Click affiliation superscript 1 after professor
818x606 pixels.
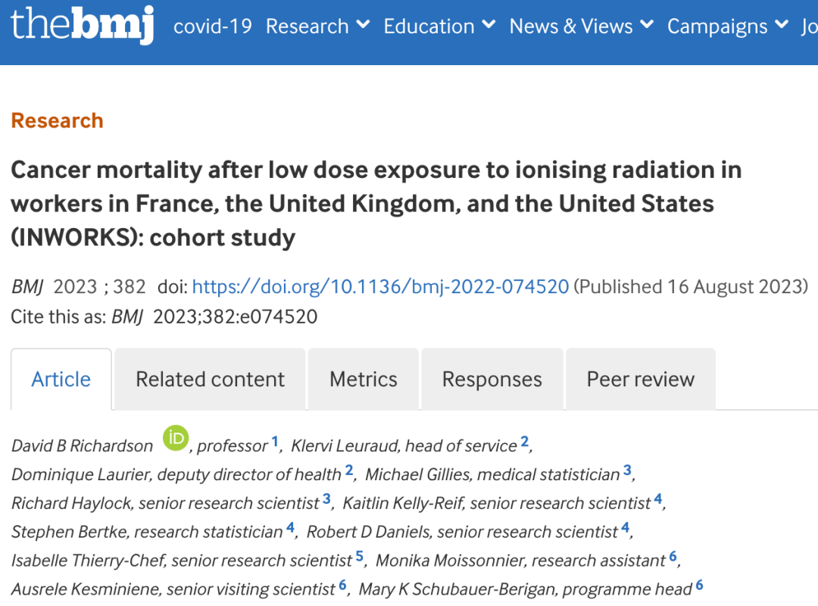[275, 441]
